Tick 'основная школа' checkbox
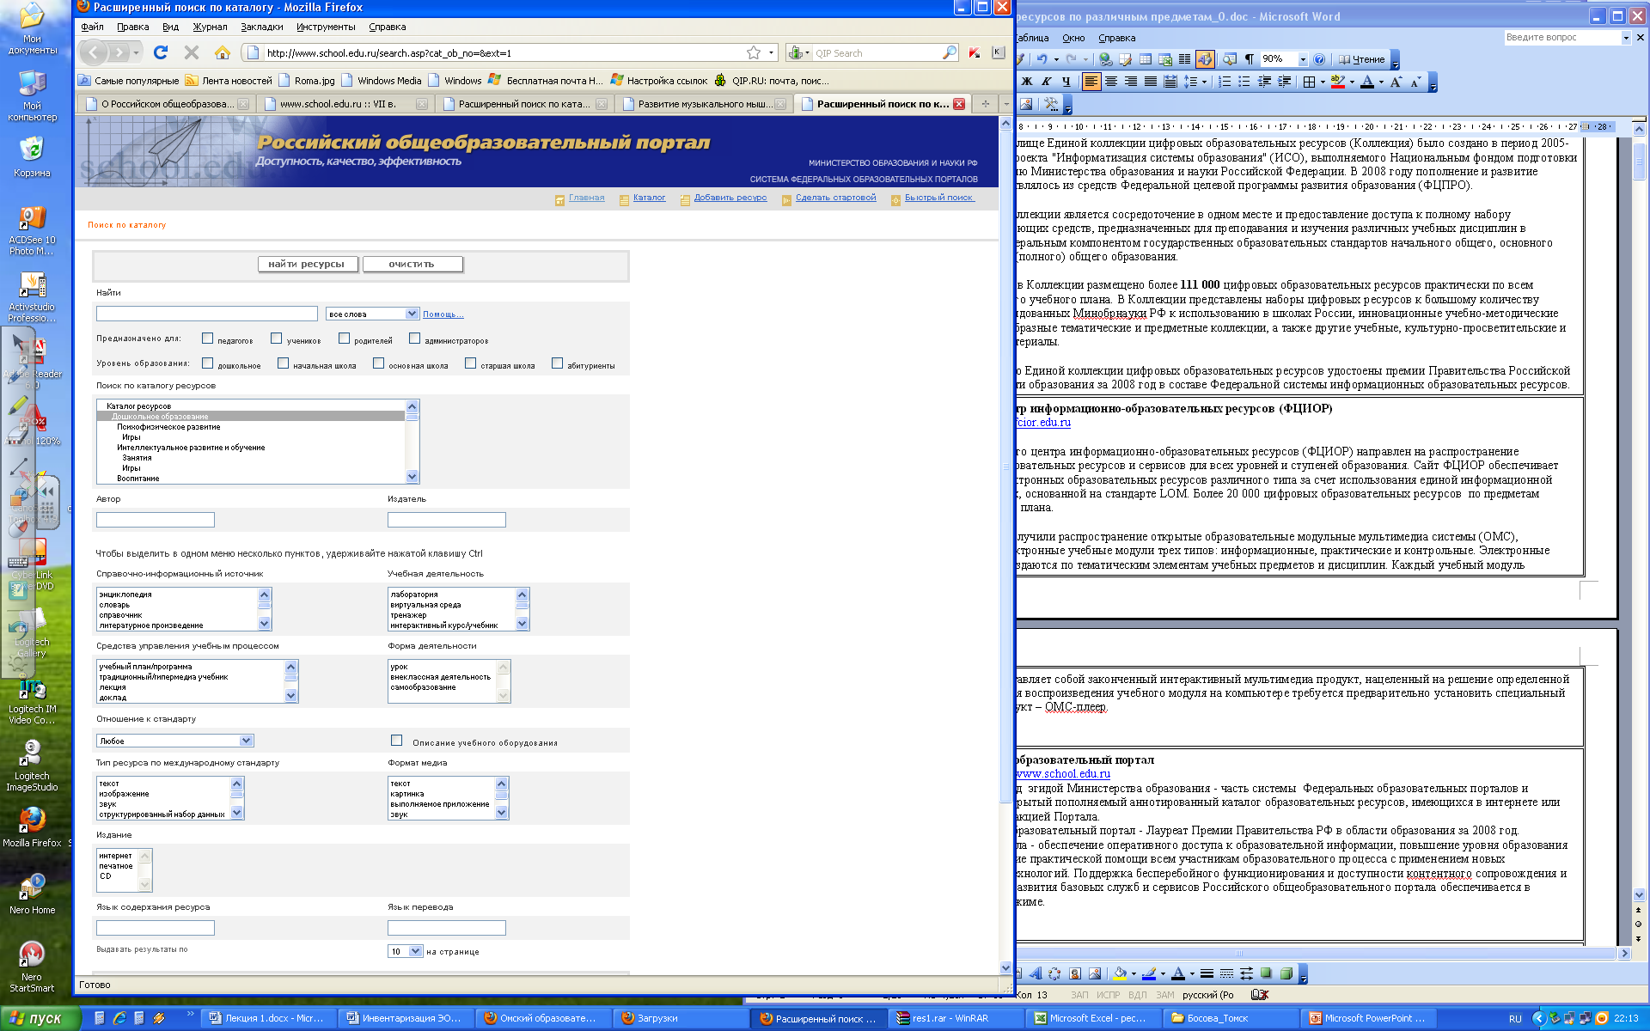1650x1031 pixels. pos(378,363)
